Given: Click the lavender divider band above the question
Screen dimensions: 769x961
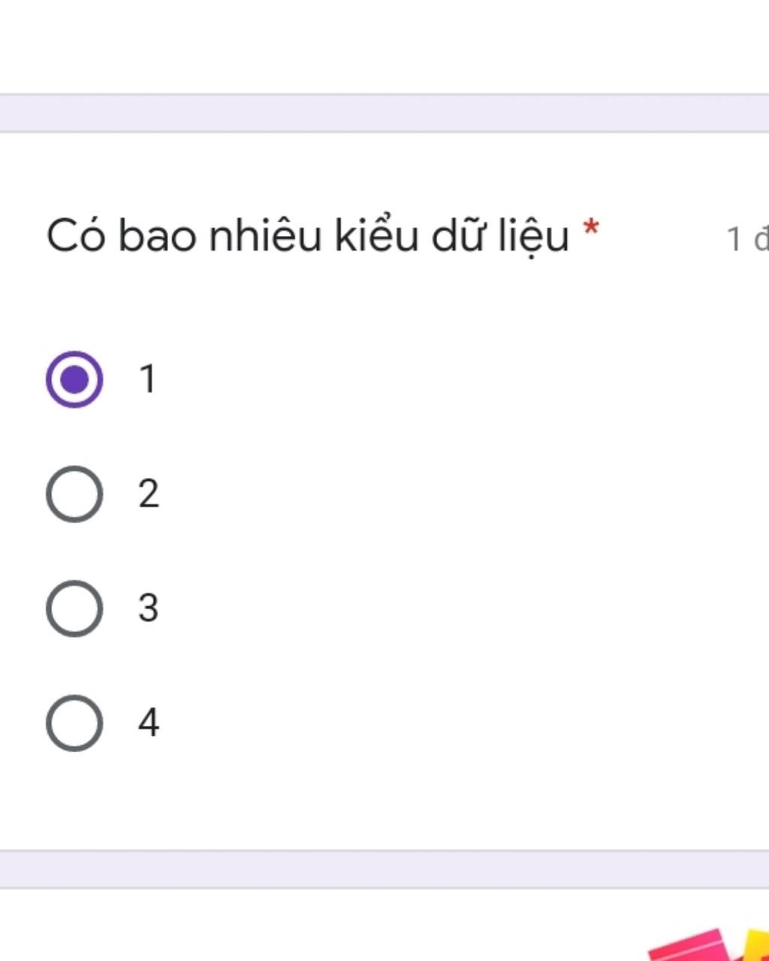Looking at the screenshot, I should tap(384, 113).
